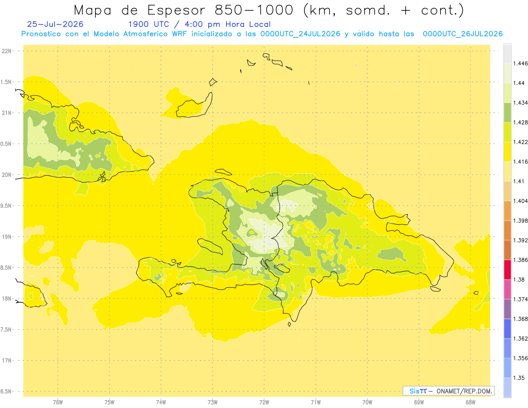This screenshot has width=528, height=408.
Task: Select the light gray swatch atop the legend
Action: pos(507,54)
